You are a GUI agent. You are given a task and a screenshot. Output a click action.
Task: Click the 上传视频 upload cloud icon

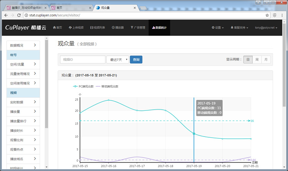pos(71,28)
